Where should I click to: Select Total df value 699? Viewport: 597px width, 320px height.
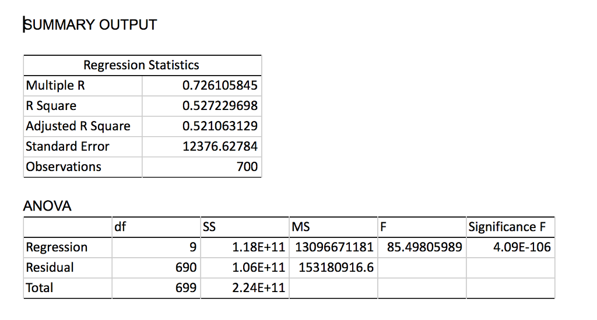[x=186, y=287]
